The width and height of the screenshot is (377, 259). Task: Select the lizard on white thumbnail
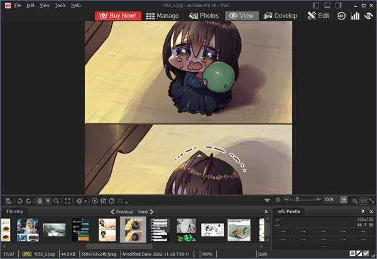click(x=239, y=230)
